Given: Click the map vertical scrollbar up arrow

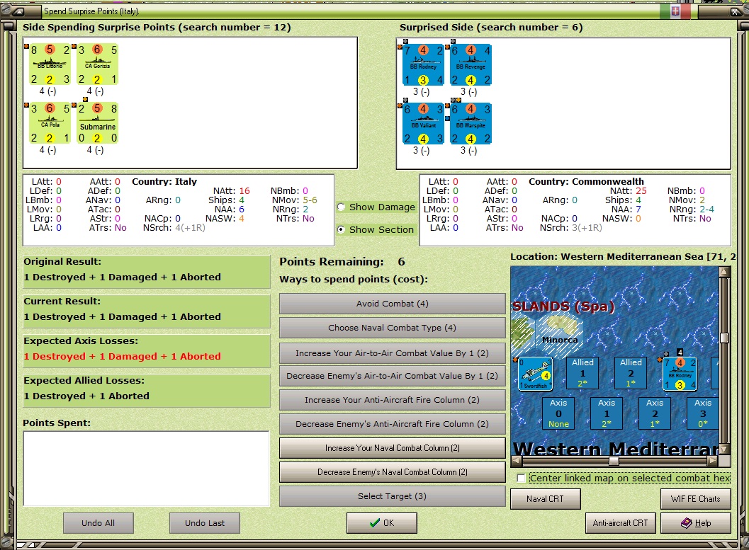Looking at the screenshot, I should [x=725, y=271].
